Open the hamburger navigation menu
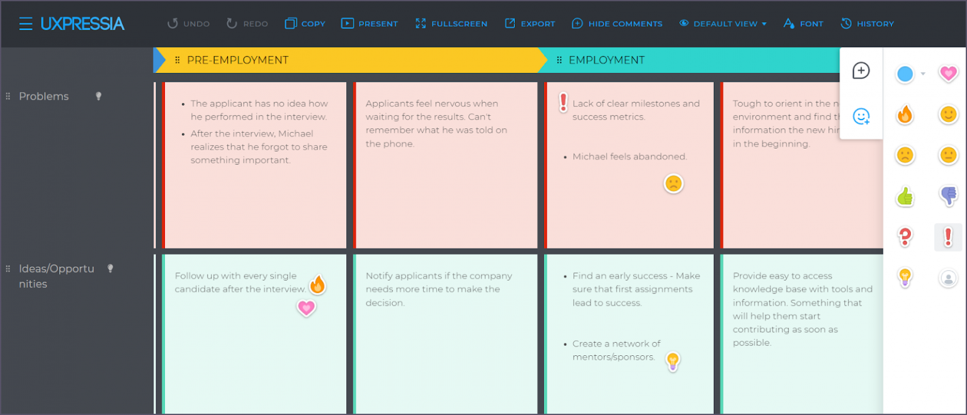The image size is (967, 415). (25, 23)
